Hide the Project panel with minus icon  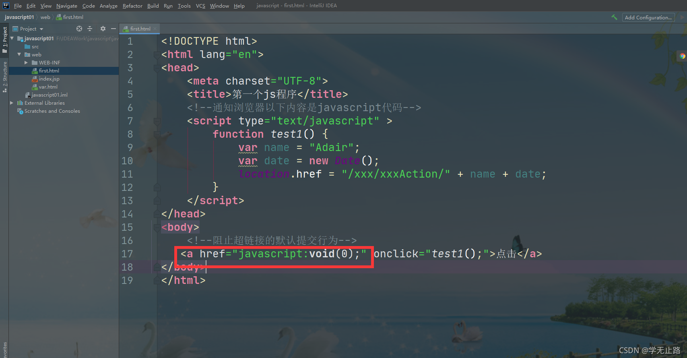pyautogui.click(x=113, y=29)
